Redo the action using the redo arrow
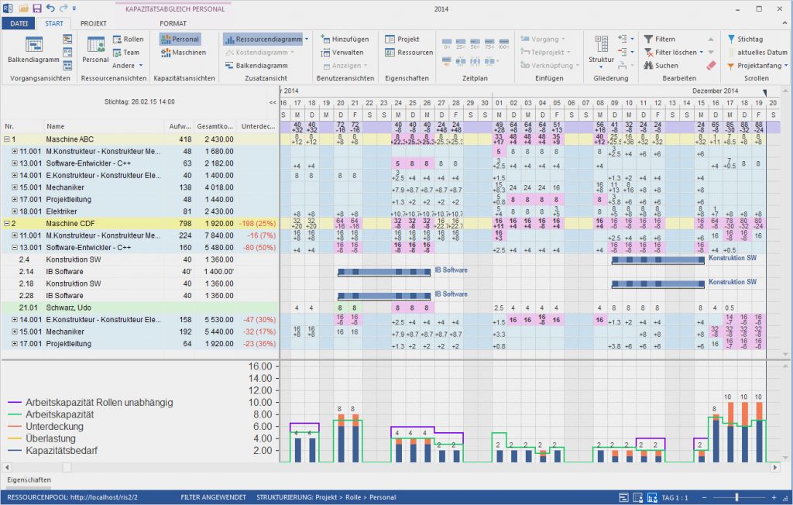 [64, 8]
